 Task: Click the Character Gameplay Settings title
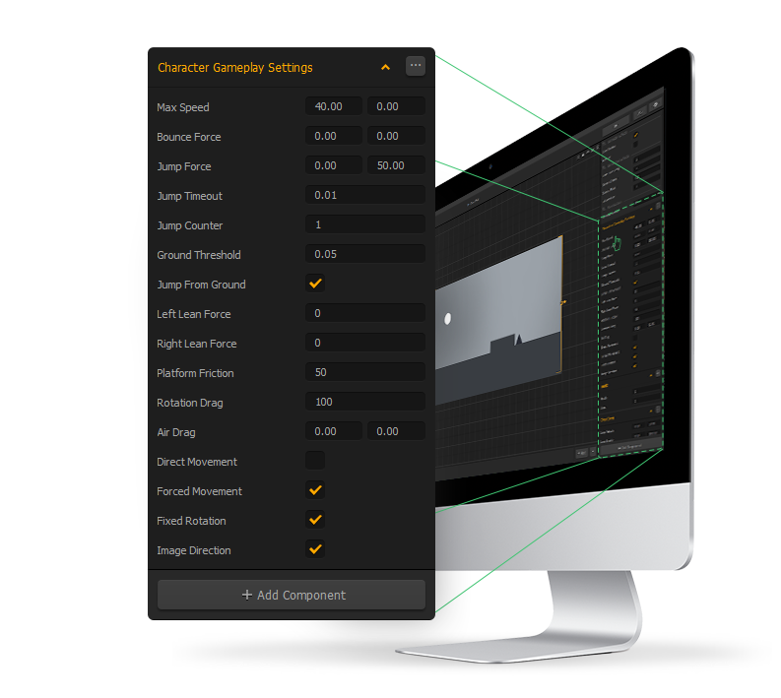(235, 68)
